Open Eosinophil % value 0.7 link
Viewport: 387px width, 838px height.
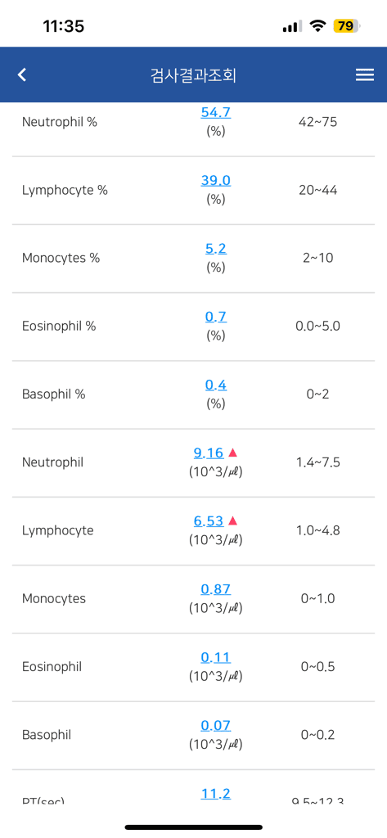click(216, 317)
